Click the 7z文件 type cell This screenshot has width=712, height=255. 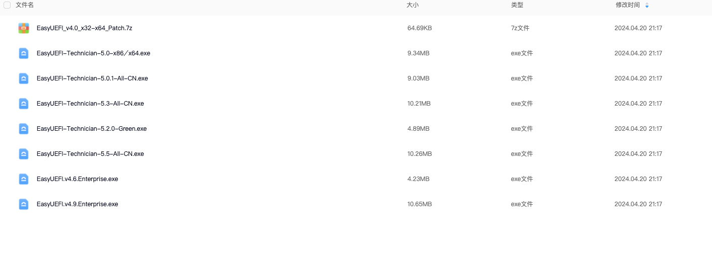click(x=520, y=28)
